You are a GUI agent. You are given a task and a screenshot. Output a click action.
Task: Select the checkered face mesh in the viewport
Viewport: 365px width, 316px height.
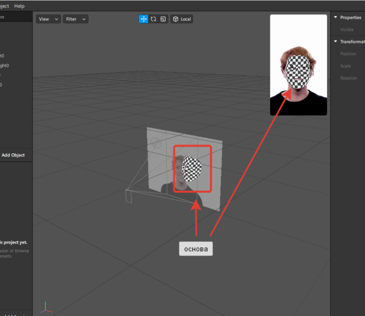pos(191,168)
